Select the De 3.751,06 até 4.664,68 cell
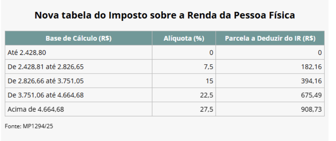 pos(79,95)
